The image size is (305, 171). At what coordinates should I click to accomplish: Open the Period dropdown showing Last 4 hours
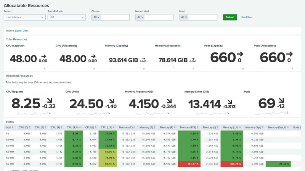click(x=24, y=17)
